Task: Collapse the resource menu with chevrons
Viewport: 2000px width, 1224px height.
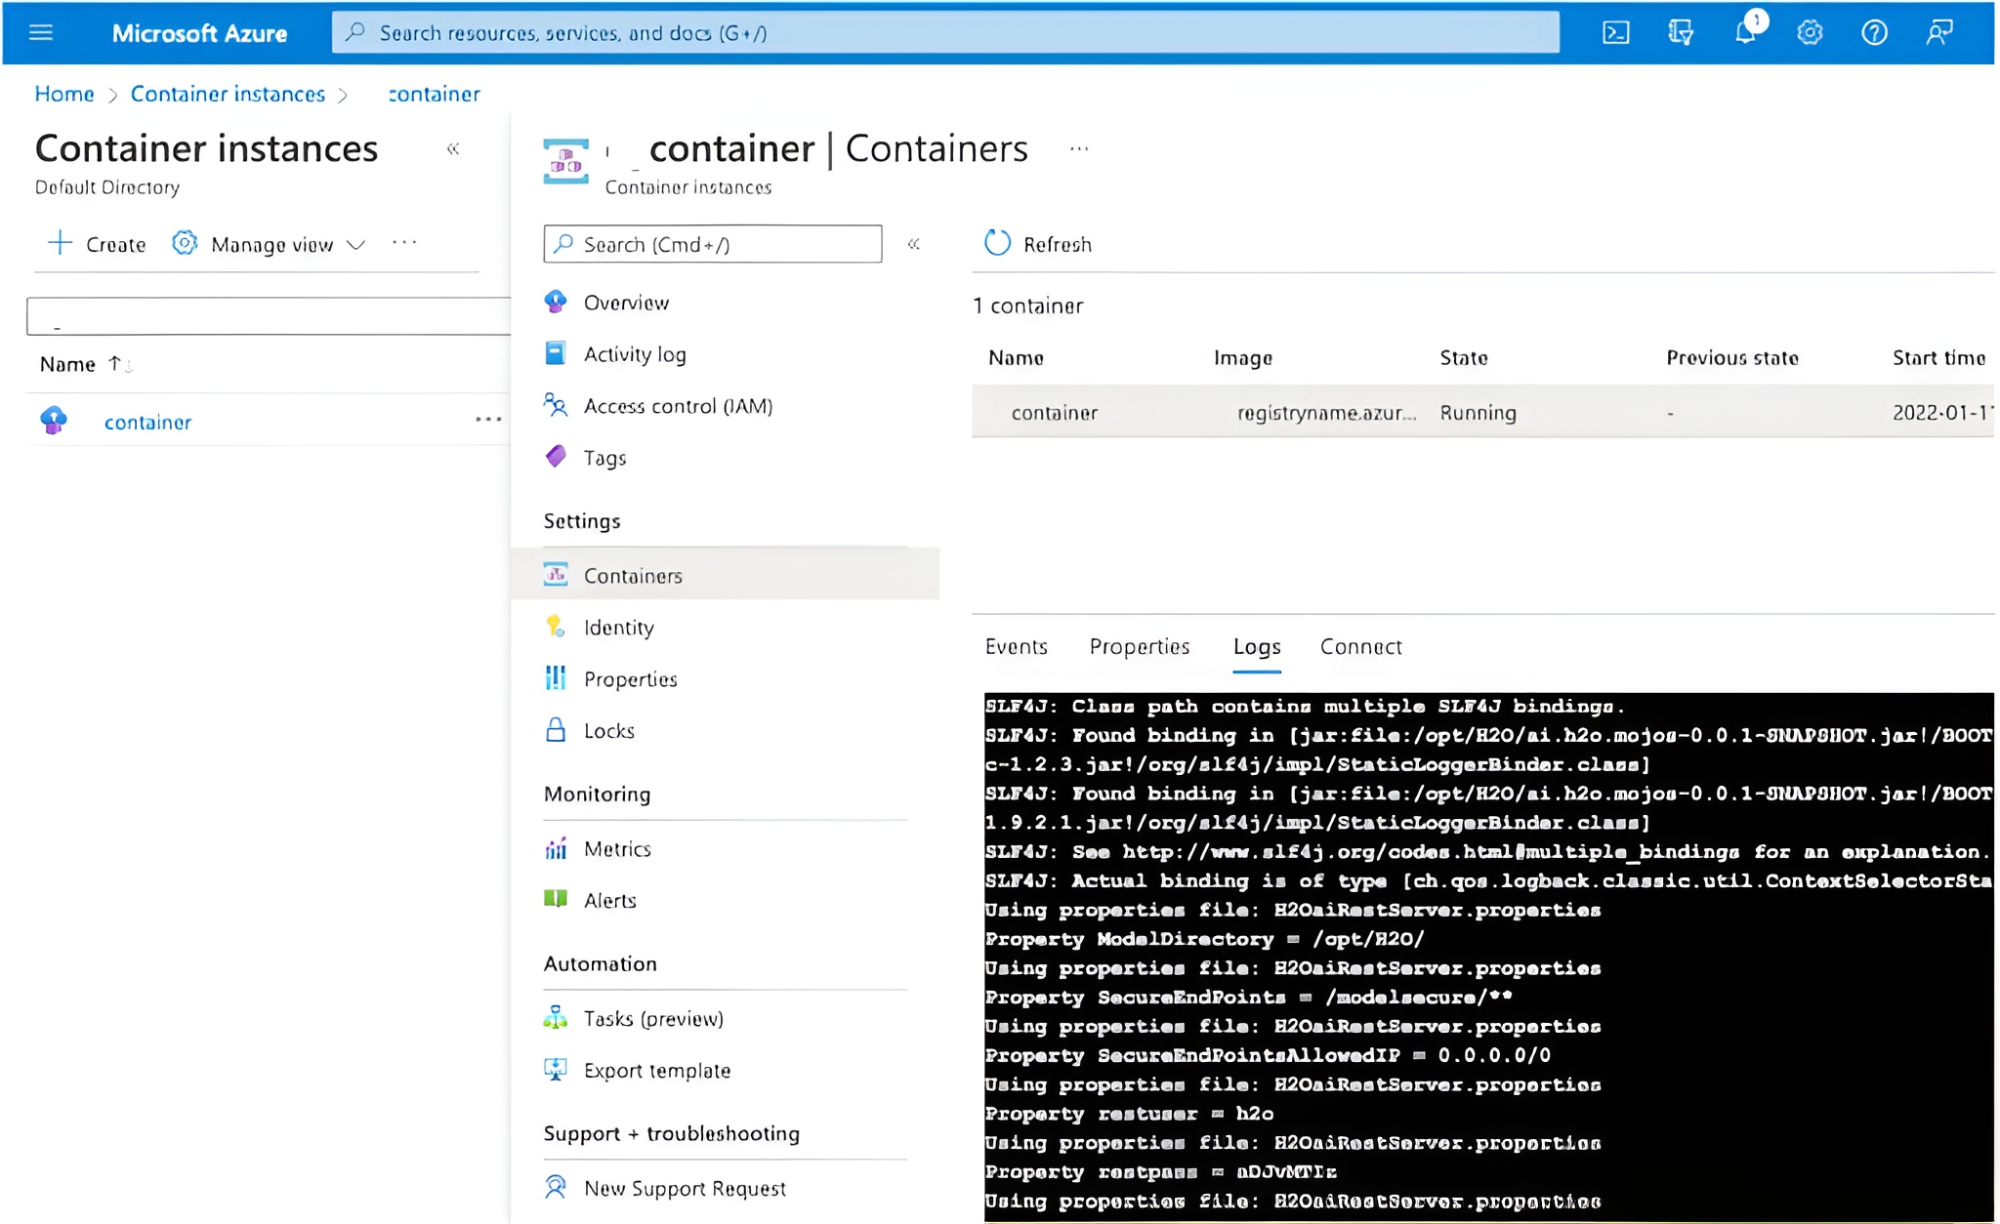Action: [914, 244]
